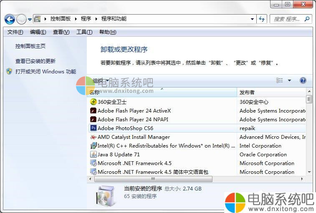Expand the arrow after 程序 breadcrumb
This screenshot has height=213, width=316.
[x=96, y=19]
